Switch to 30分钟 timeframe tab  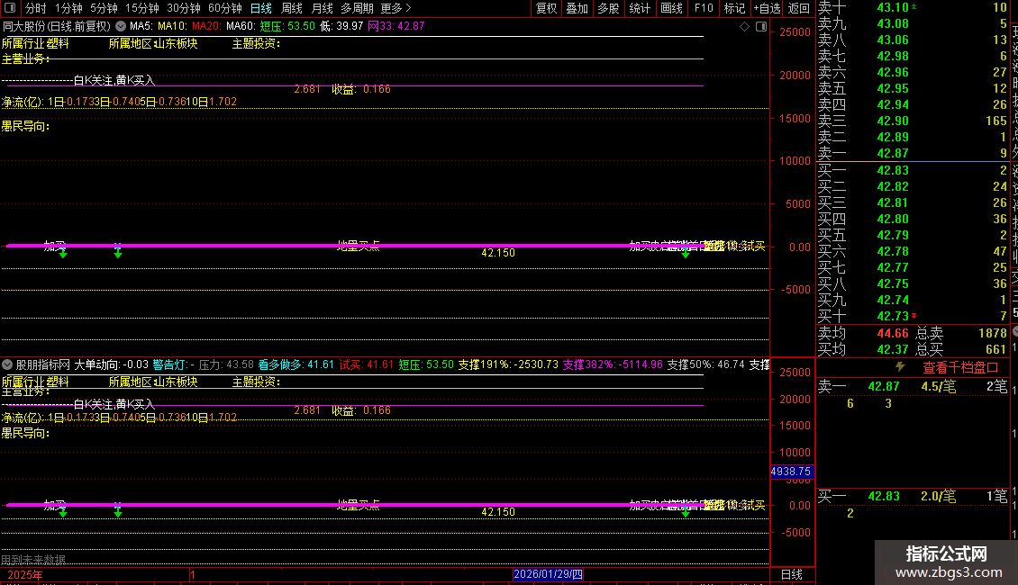click(x=184, y=8)
